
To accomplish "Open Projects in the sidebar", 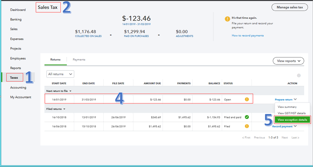I will 16,48.
